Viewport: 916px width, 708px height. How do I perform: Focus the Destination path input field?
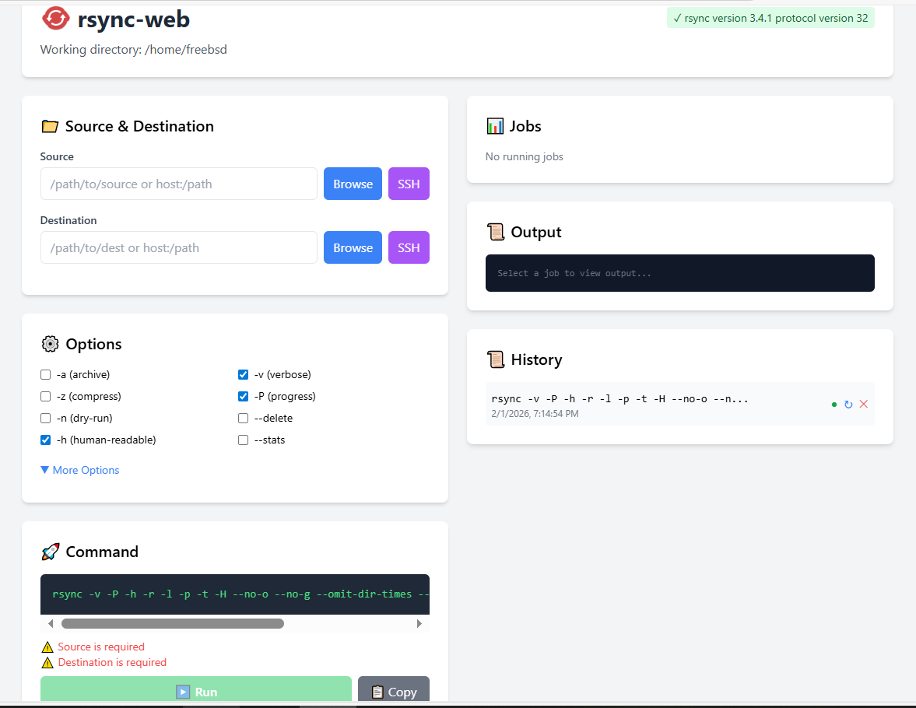(179, 247)
